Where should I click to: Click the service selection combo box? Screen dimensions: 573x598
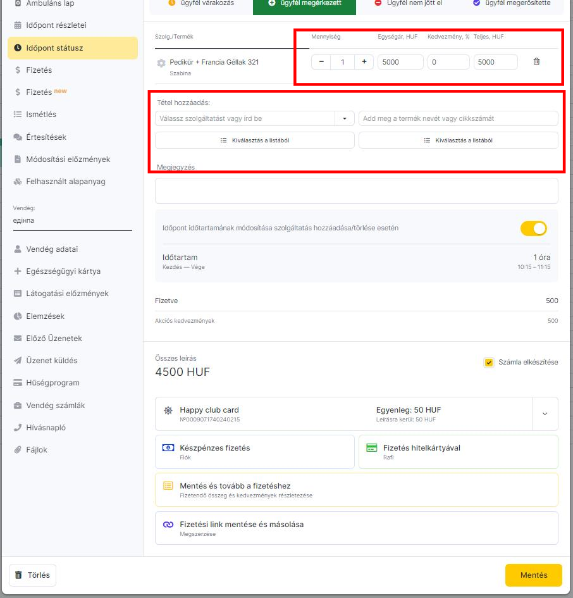245,118
